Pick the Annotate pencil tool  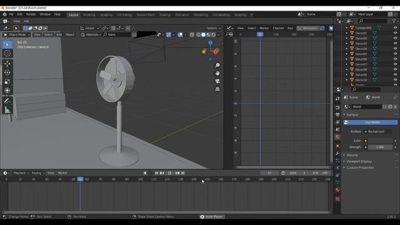tap(7, 101)
